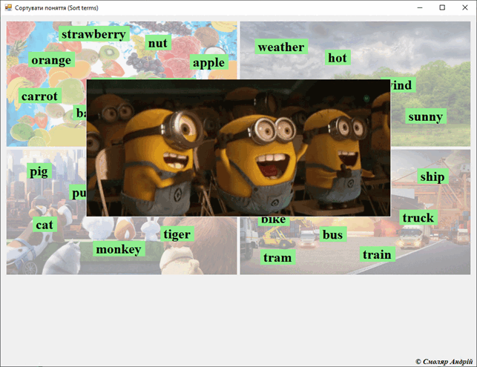The image size is (477, 367).
Task: Click the ship word label
Action: (432, 176)
